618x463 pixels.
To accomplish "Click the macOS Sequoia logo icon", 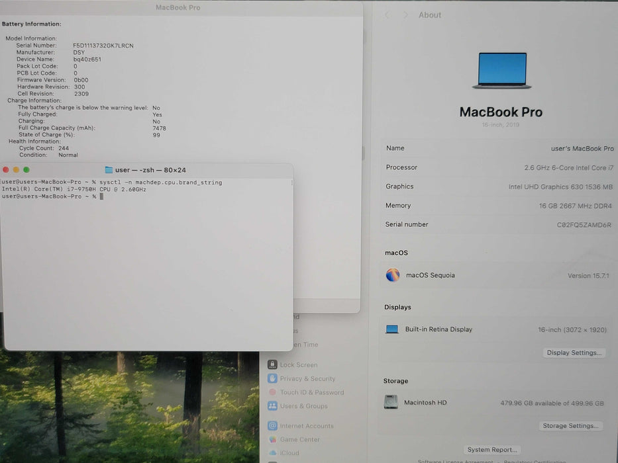I will [x=393, y=274].
